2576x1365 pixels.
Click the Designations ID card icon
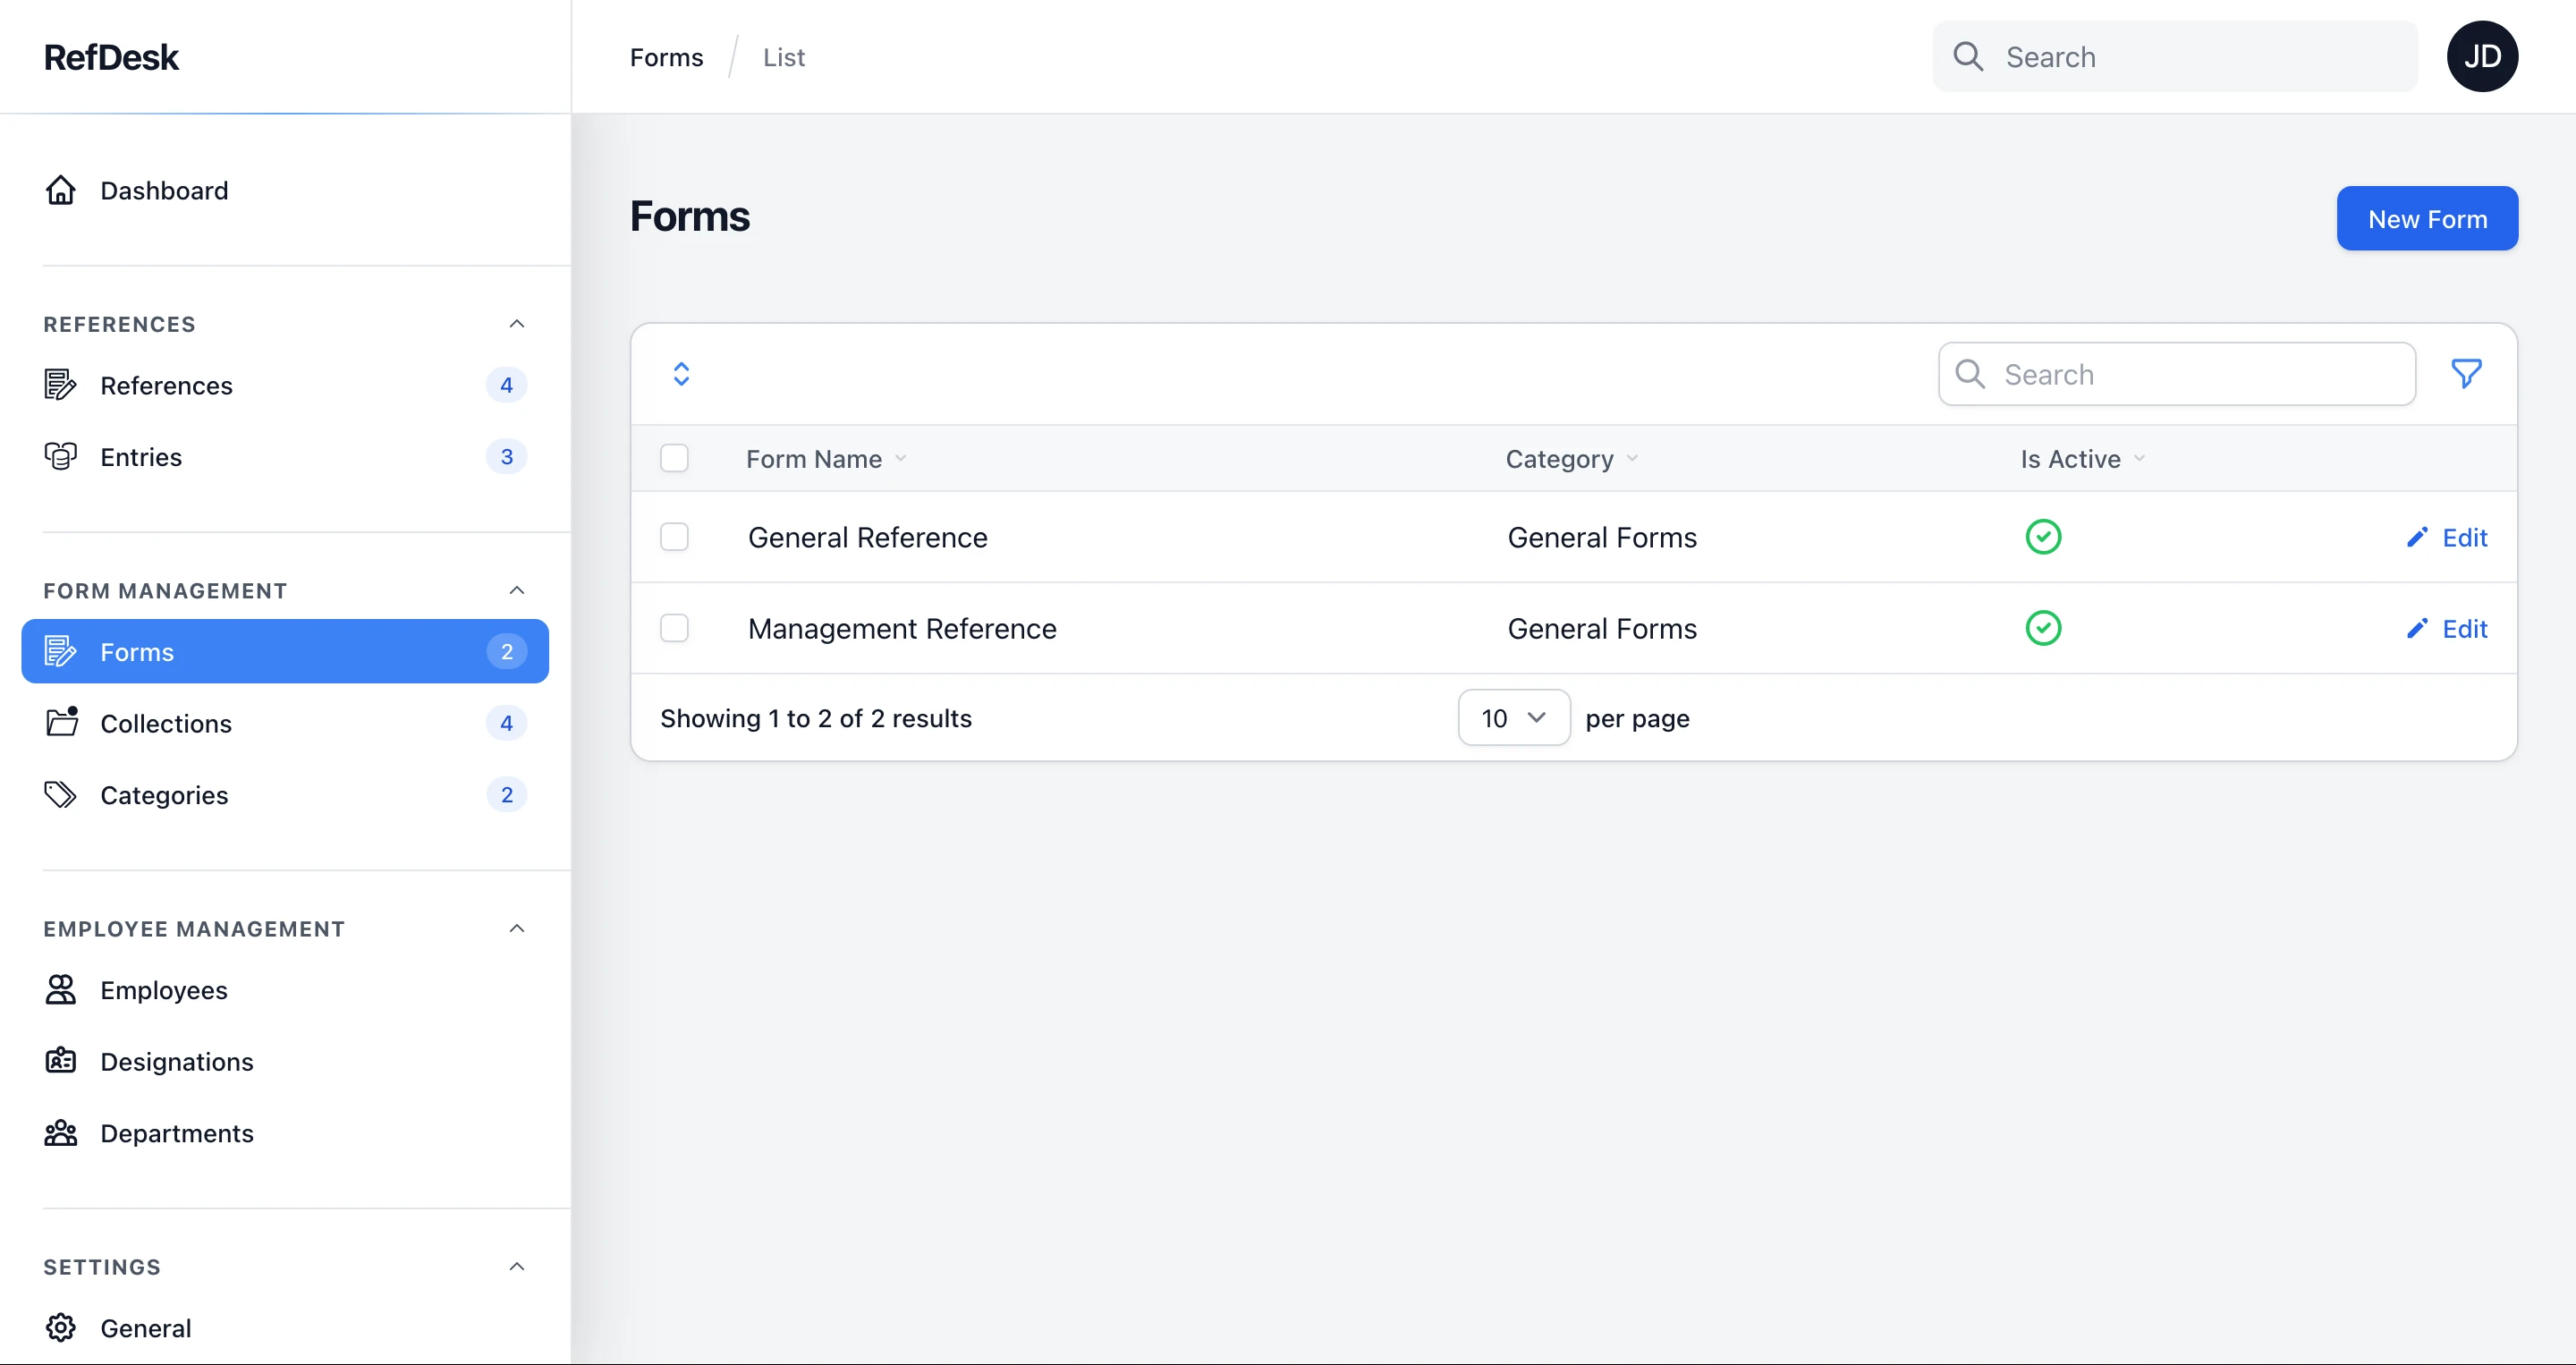[x=61, y=1061]
